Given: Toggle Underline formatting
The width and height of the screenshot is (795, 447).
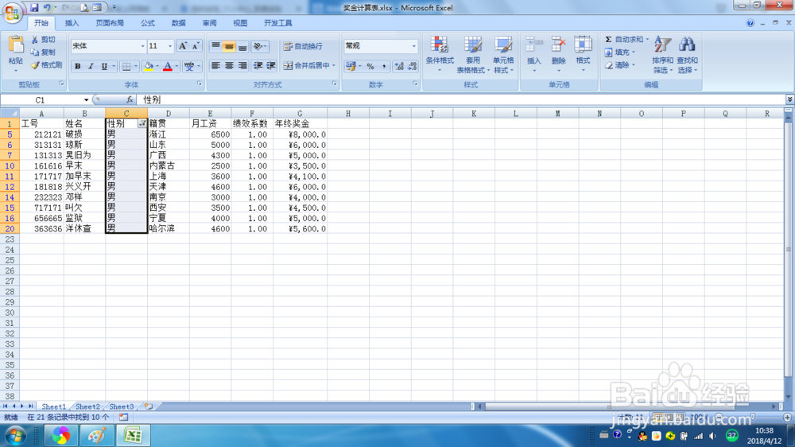Looking at the screenshot, I should pyautogui.click(x=104, y=66).
